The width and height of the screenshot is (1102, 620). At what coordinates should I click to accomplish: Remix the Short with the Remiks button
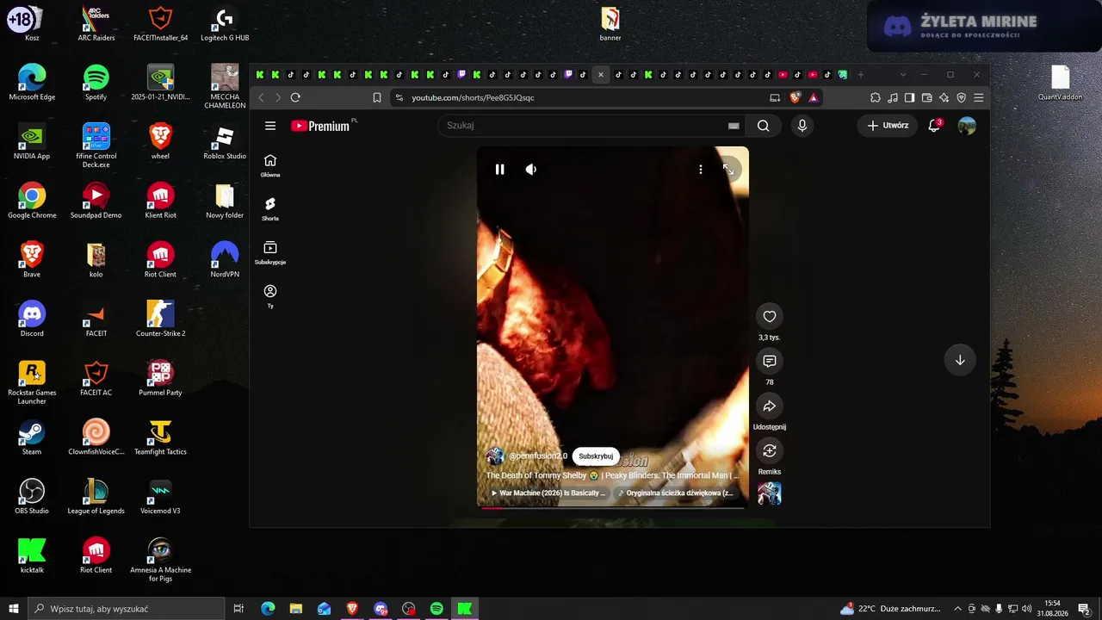tap(770, 451)
